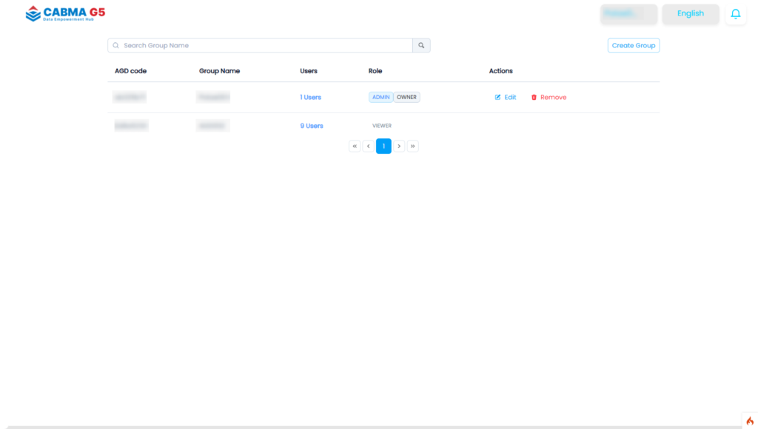Click the OWNER role badge

point(406,98)
